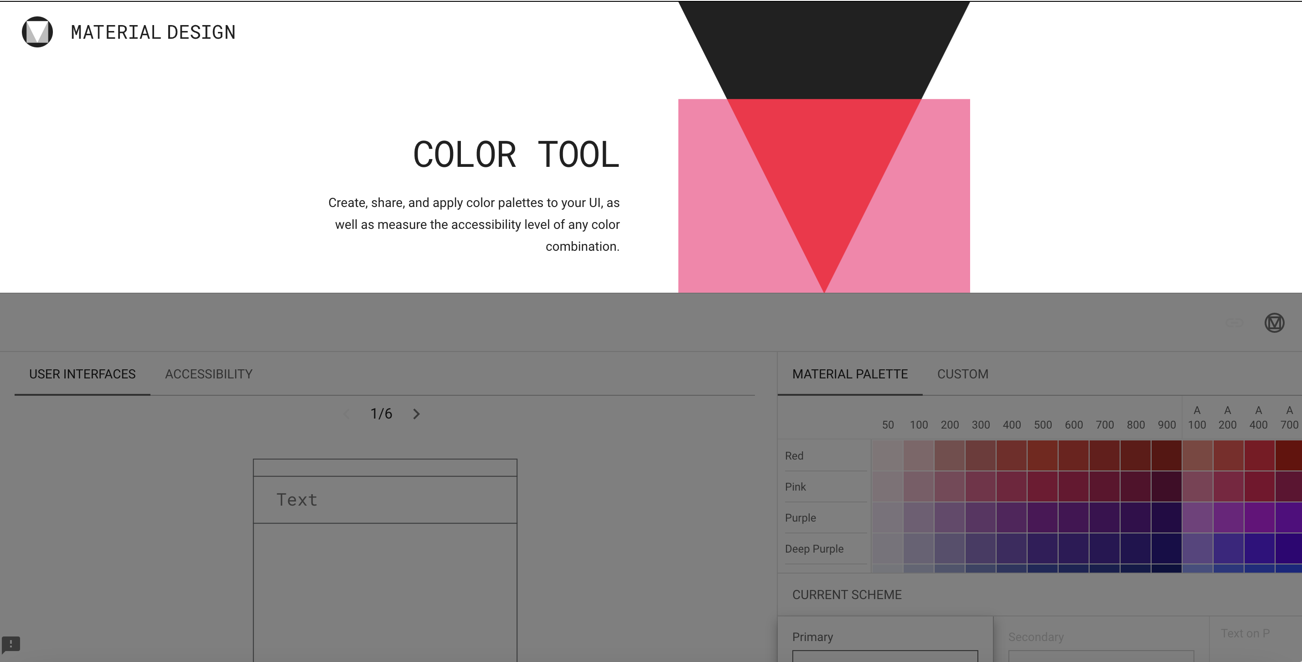Pick the Deep Purple 200 swatch
Viewport: 1302px width, 662px height.
(950, 548)
